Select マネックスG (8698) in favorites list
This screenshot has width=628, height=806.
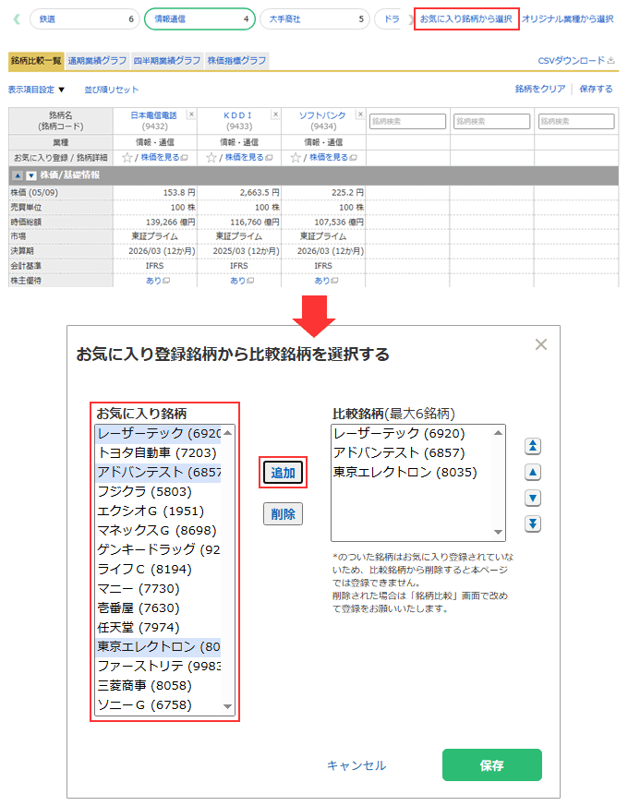(x=158, y=531)
